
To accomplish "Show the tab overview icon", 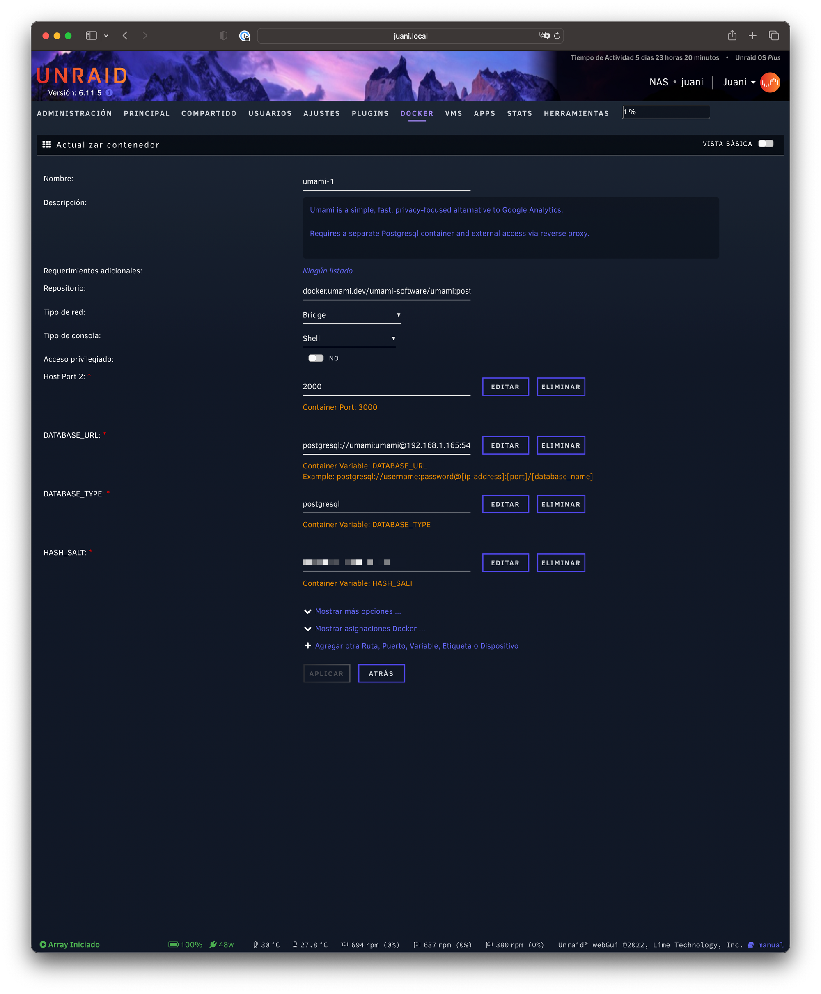I will coord(774,35).
